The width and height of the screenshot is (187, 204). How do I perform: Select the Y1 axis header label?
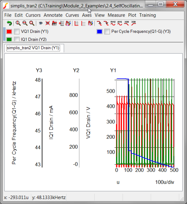pos(113,70)
